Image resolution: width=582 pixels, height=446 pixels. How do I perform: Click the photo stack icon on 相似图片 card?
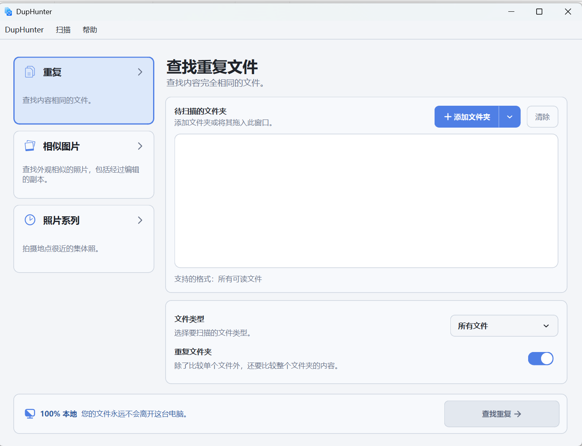pos(30,146)
